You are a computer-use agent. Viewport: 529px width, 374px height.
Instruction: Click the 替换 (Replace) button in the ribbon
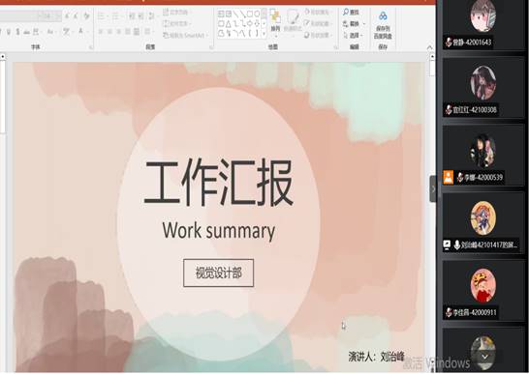click(x=354, y=23)
